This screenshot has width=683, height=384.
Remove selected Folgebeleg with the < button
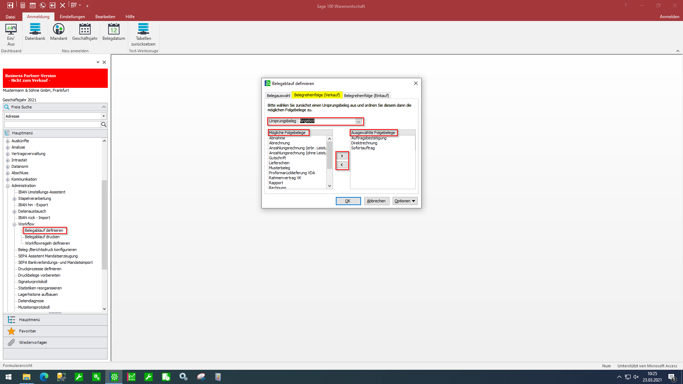pos(342,165)
